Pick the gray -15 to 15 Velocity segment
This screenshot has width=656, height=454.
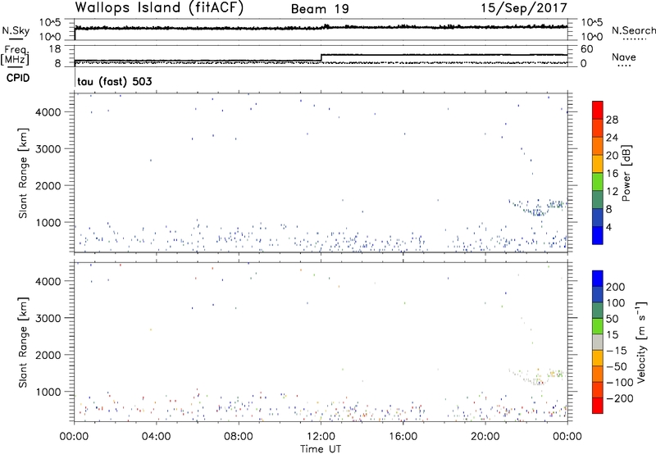[x=598, y=342]
